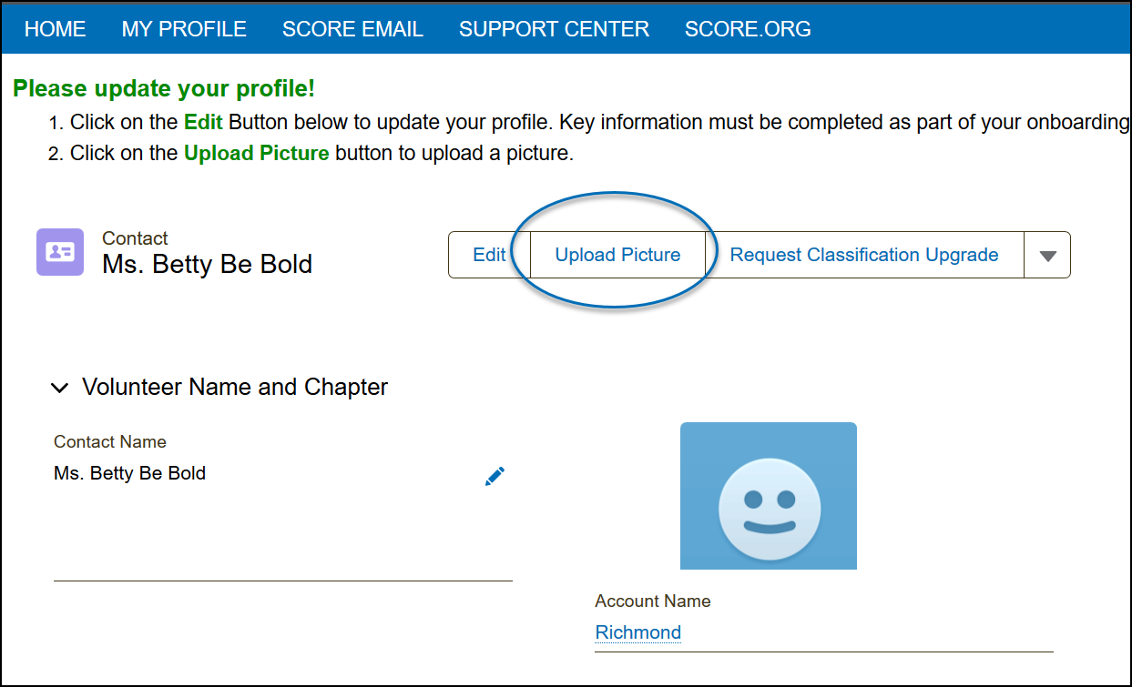Click the Account Name field label
The height and width of the screenshot is (687, 1132).
[652, 601]
